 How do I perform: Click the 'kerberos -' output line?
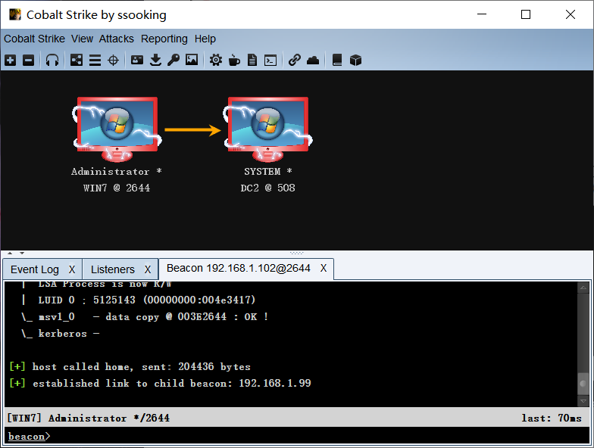point(61,333)
